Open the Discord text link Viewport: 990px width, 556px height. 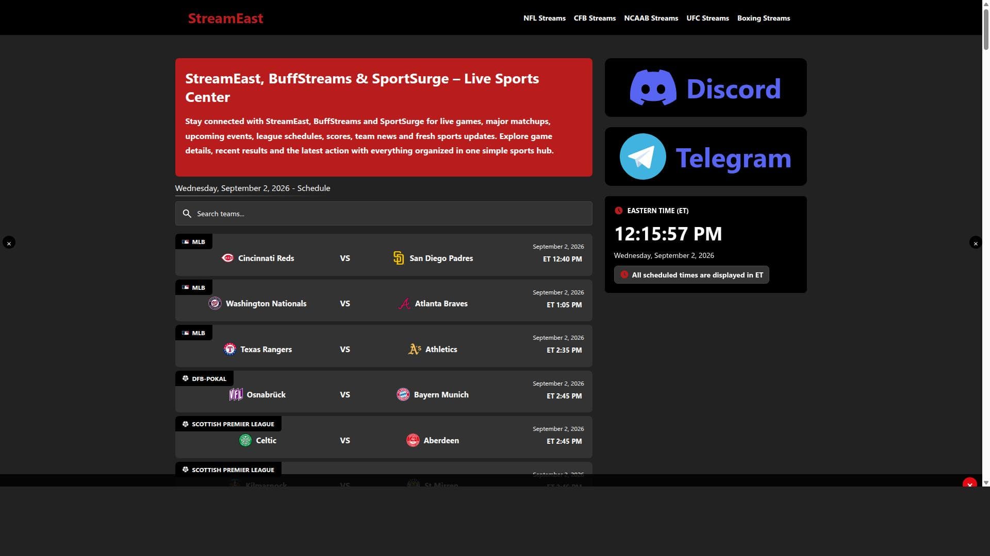(733, 89)
